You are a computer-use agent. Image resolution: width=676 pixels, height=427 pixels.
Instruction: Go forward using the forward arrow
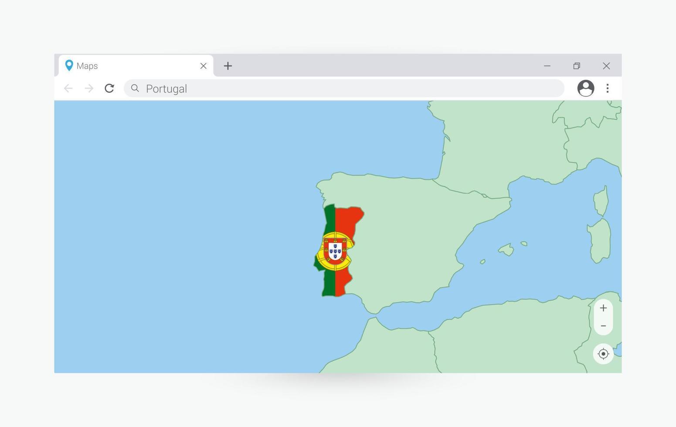89,88
